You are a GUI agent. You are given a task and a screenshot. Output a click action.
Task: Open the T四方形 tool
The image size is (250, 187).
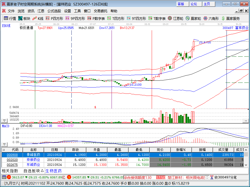coord(116,19)
